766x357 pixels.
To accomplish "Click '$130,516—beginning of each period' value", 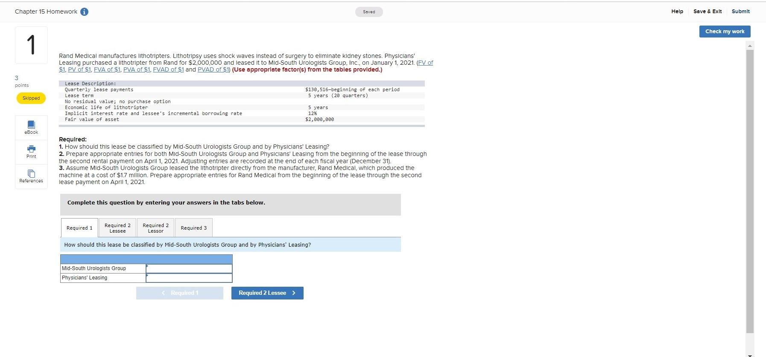I will click(x=352, y=89).
